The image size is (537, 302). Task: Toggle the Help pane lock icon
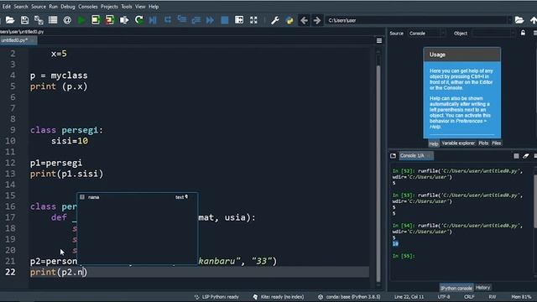[x=523, y=33]
